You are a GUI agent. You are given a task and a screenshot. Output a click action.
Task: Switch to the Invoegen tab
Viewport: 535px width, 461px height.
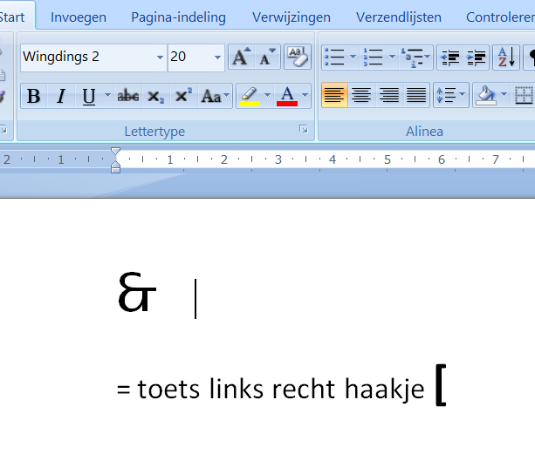click(79, 17)
